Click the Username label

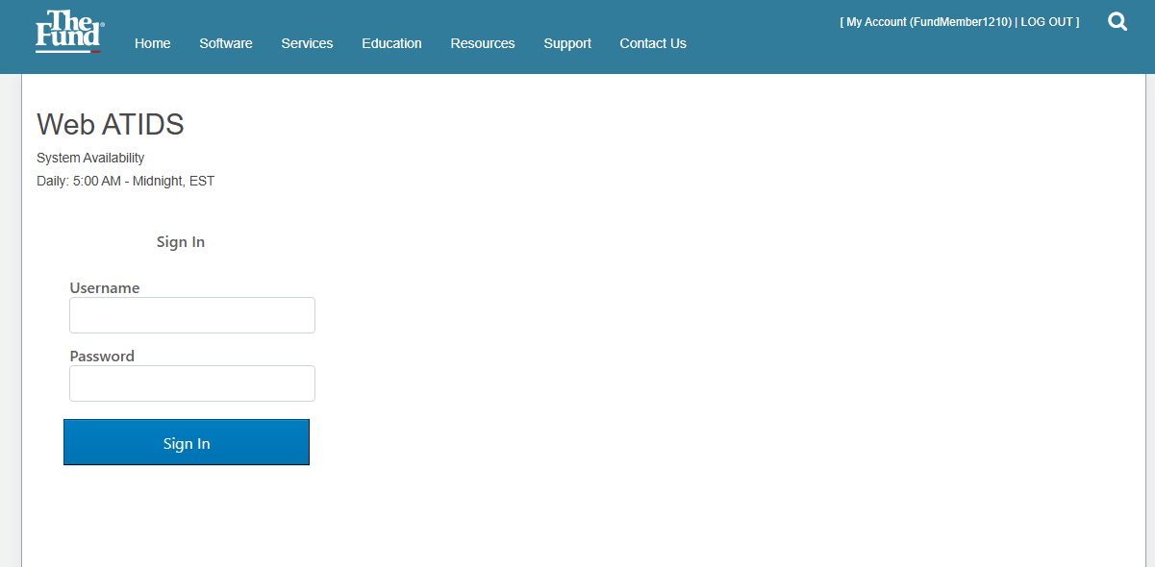click(105, 288)
